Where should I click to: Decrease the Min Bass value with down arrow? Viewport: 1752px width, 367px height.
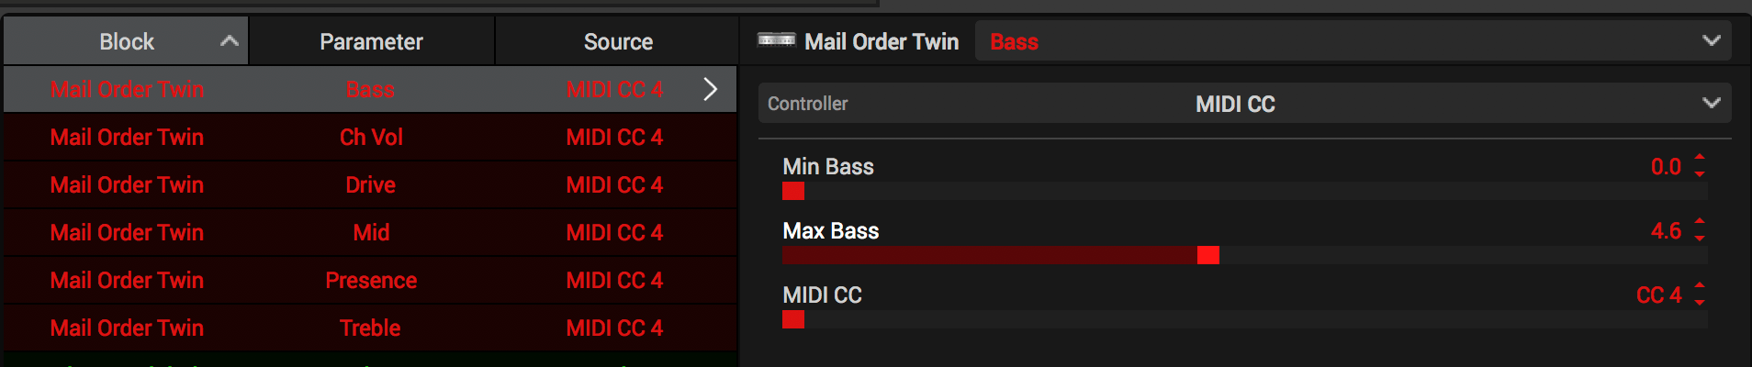tap(1700, 173)
